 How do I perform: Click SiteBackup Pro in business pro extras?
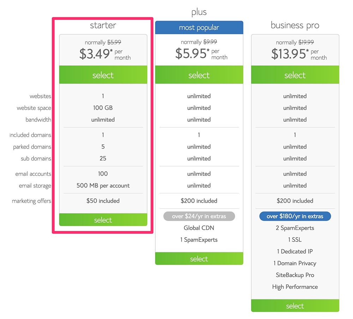click(295, 275)
